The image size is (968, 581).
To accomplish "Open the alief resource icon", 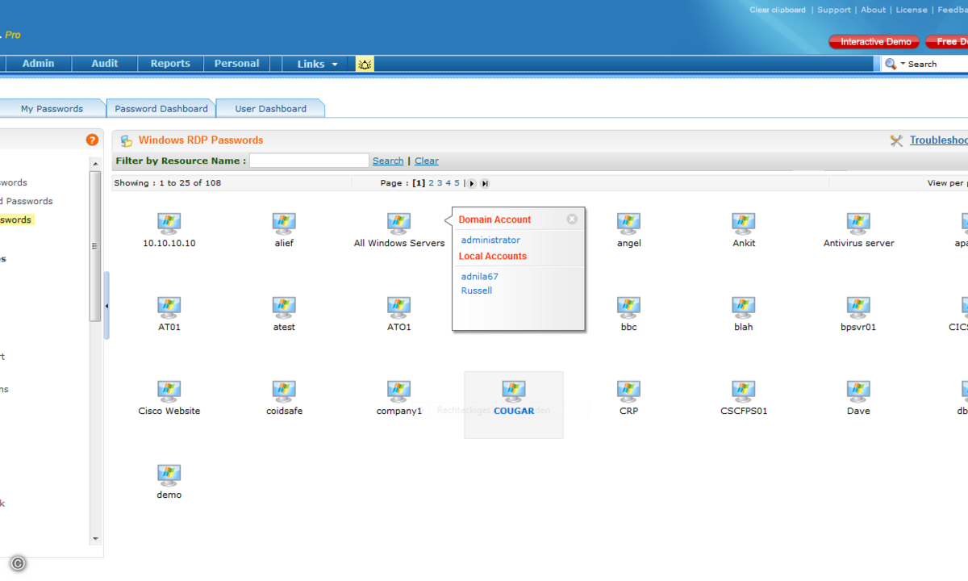I will tap(284, 223).
